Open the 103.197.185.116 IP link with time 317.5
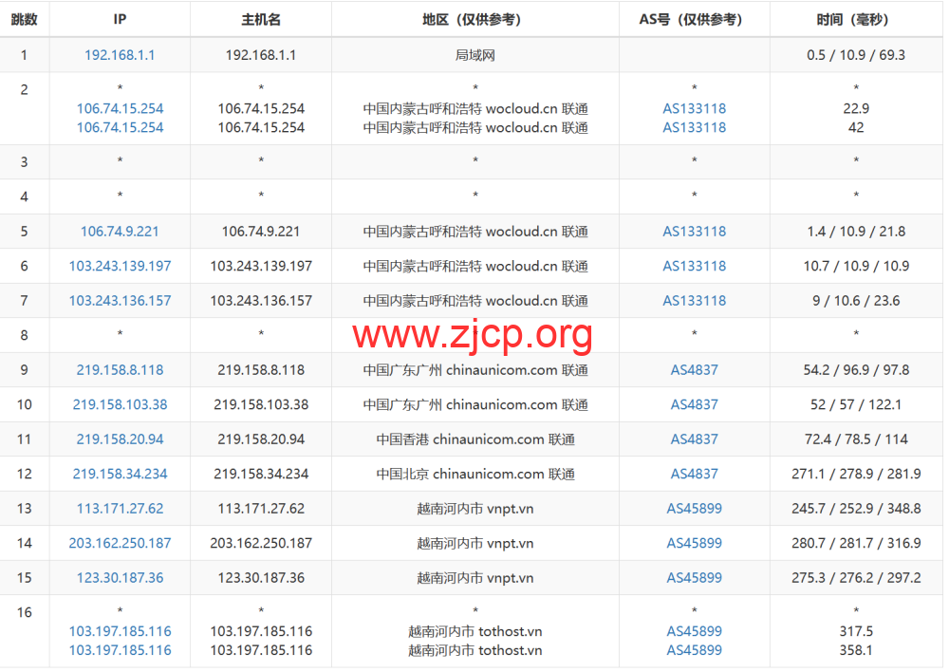Viewport: 949px width, 672px height. 120,631
